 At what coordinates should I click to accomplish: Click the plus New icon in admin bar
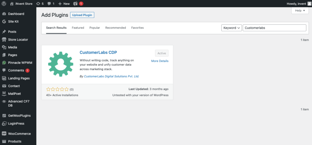(x=60, y=4)
